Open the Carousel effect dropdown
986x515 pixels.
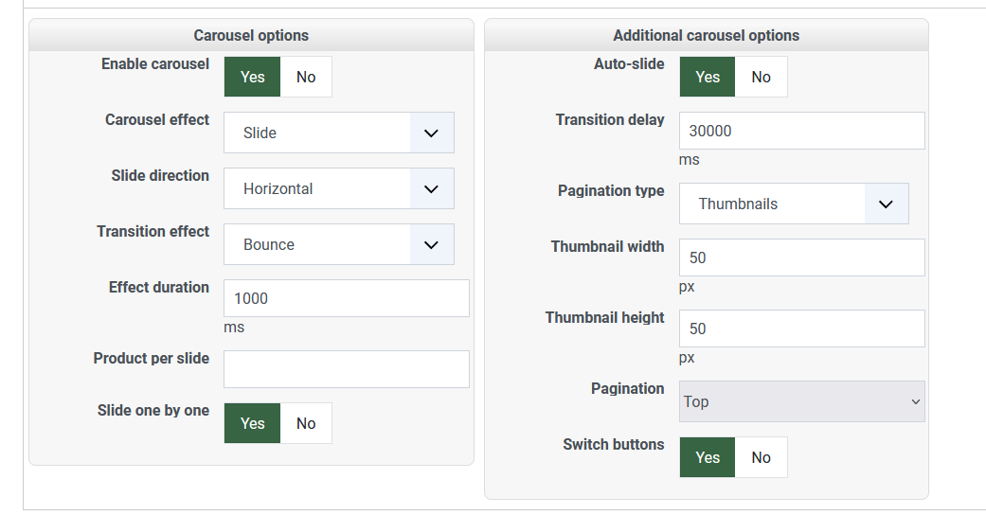pos(338,133)
